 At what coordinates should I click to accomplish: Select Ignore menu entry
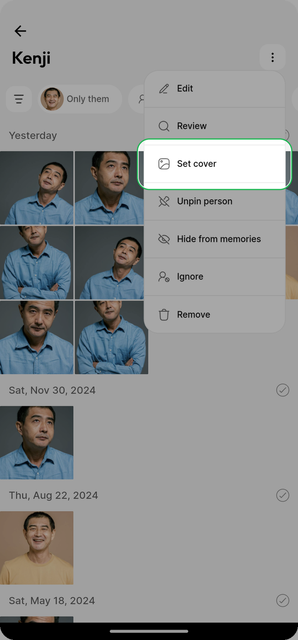214,277
